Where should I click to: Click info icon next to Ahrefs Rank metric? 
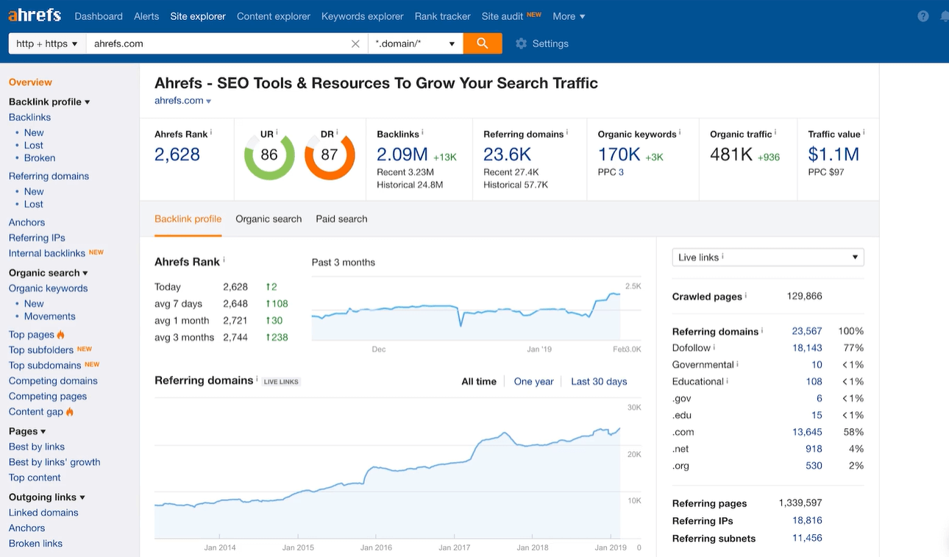point(211,132)
